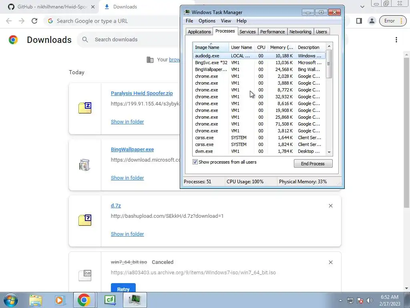Click process list scroll up arrow

tap(329, 46)
